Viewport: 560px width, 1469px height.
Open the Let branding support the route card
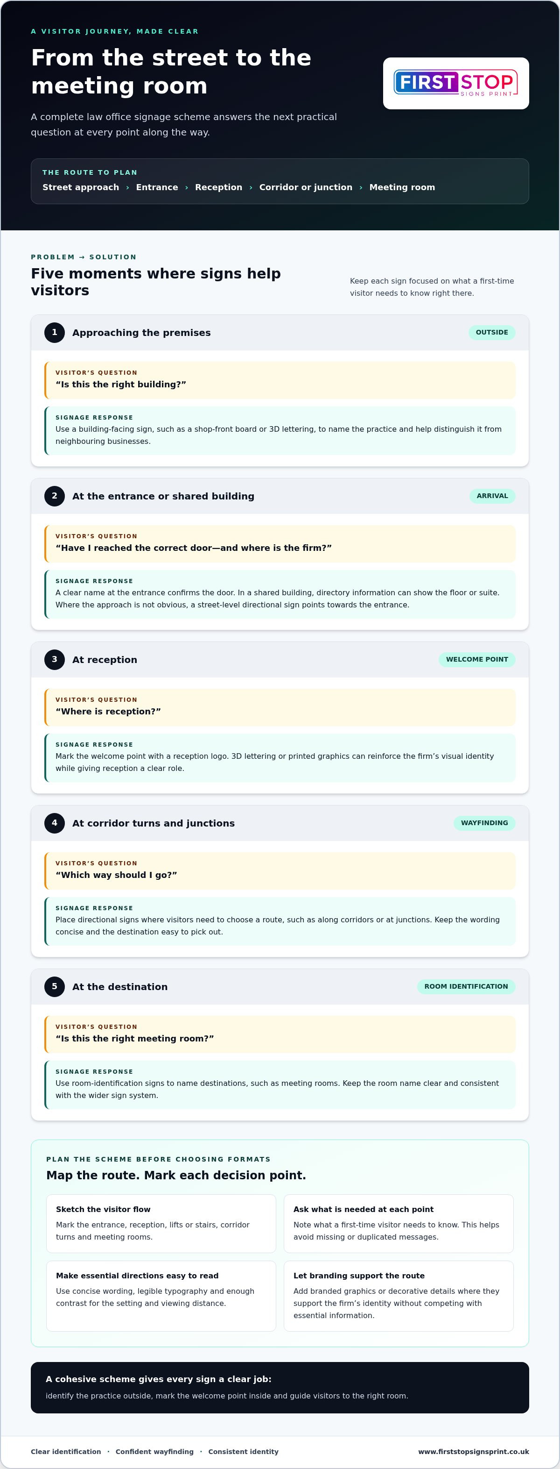(x=399, y=1296)
